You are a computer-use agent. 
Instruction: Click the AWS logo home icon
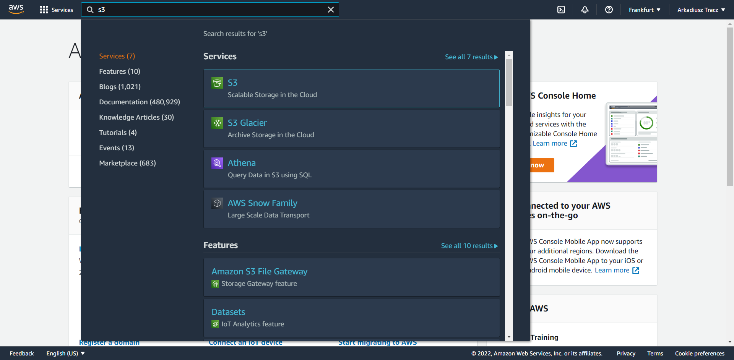point(16,10)
